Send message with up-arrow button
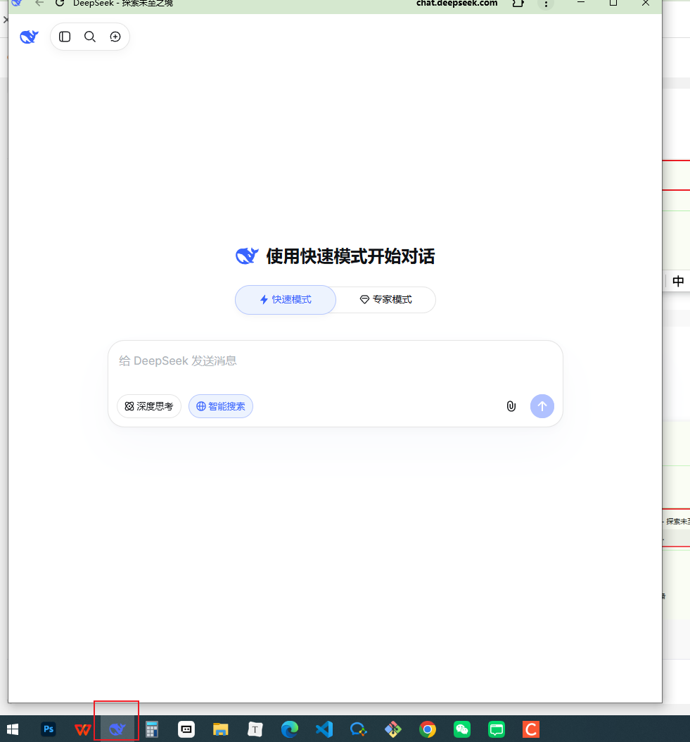Viewport: 690px width, 742px height. pos(542,406)
